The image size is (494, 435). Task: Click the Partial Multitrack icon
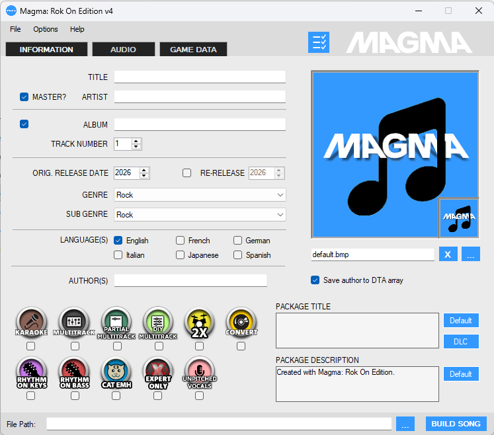116,323
